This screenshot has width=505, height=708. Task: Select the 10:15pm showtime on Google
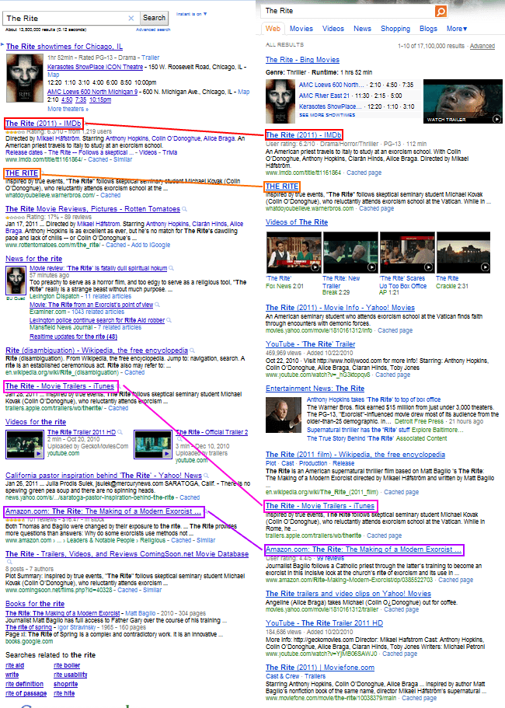click(100, 99)
